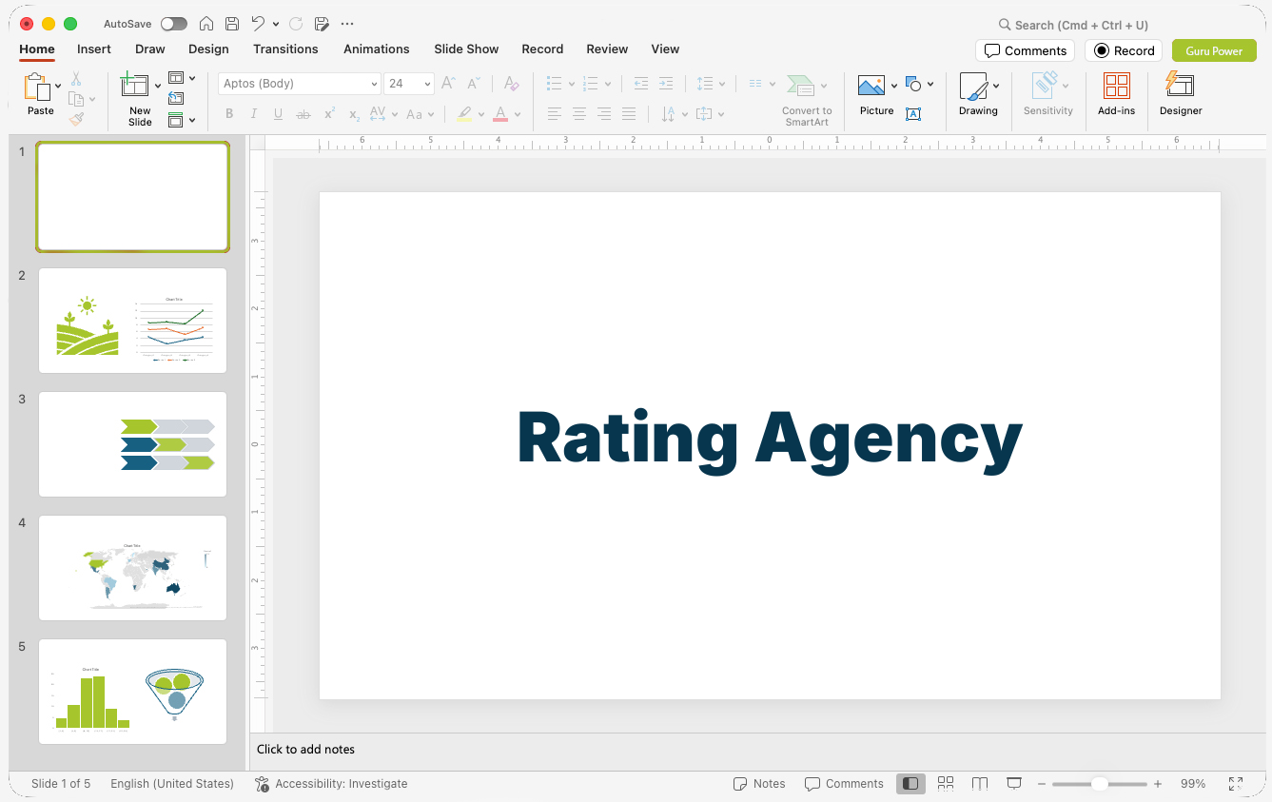
Task: Expand the Paste options arrow
Action: click(58, 86)
